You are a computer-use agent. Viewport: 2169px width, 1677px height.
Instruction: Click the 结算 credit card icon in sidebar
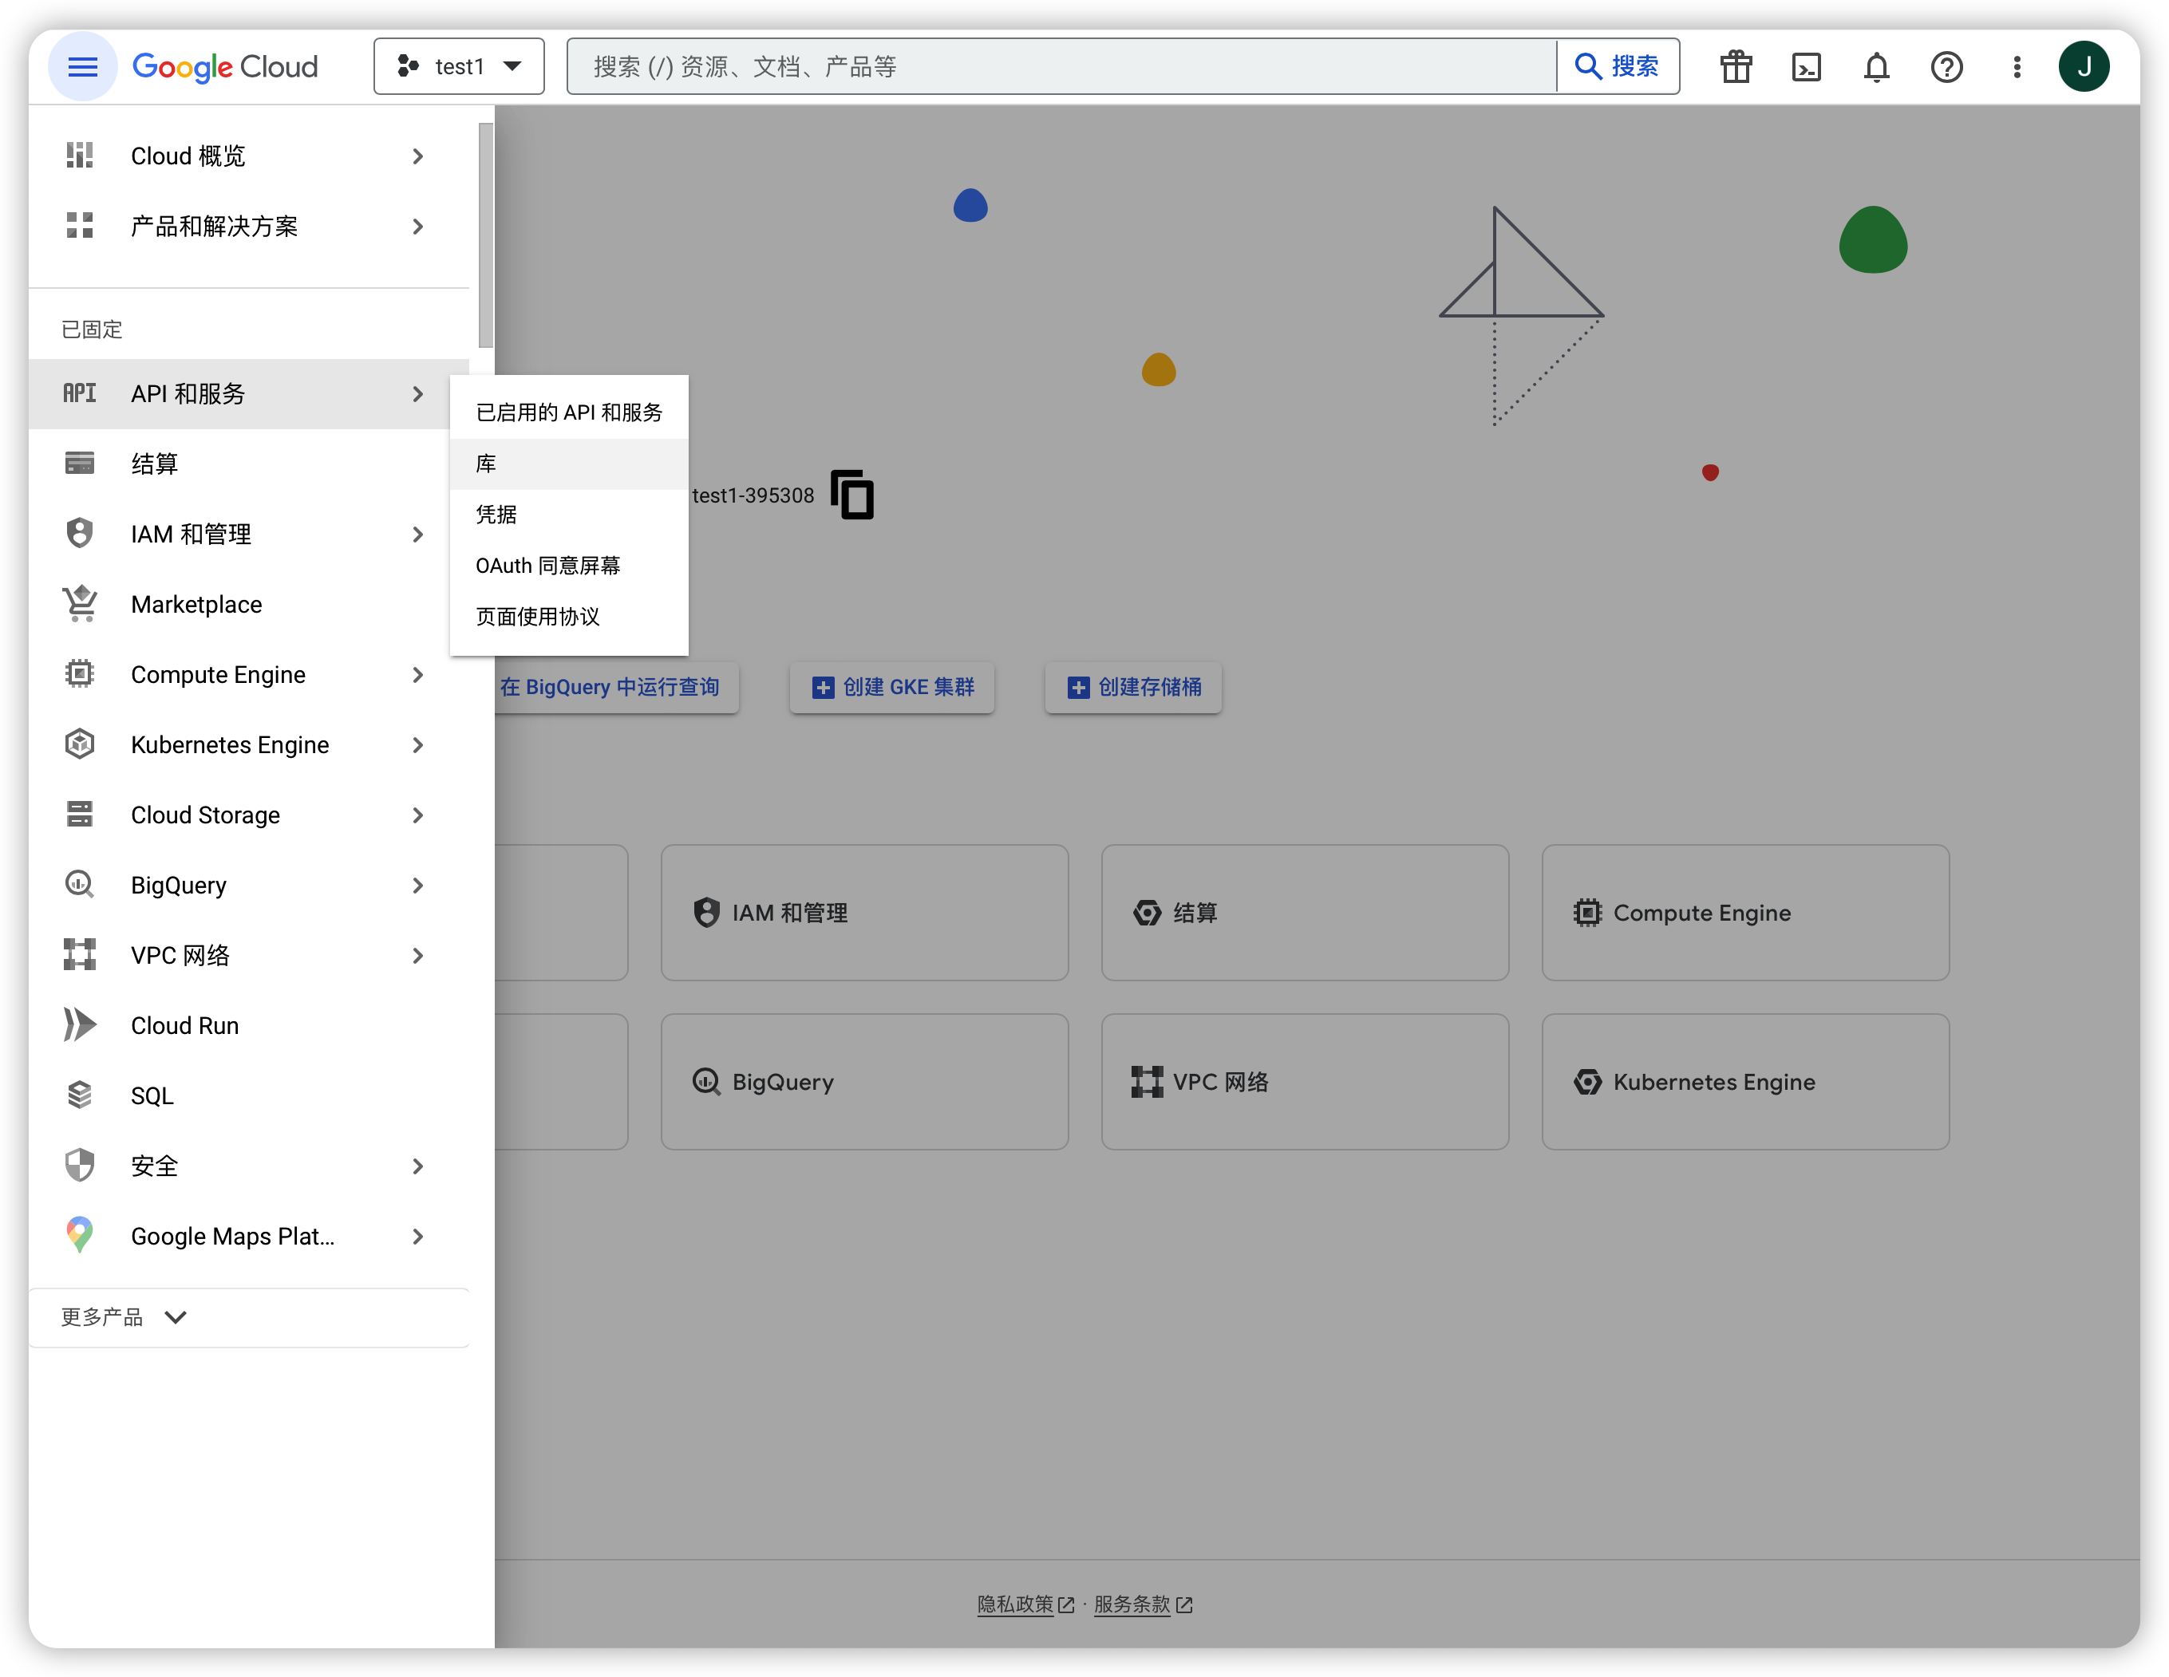click(80, 463)
